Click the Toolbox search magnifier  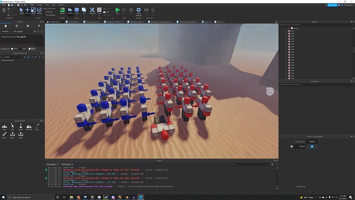pos(38,31)
